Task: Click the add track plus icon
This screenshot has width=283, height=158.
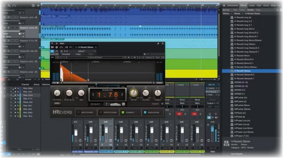Action: [38, 6]
